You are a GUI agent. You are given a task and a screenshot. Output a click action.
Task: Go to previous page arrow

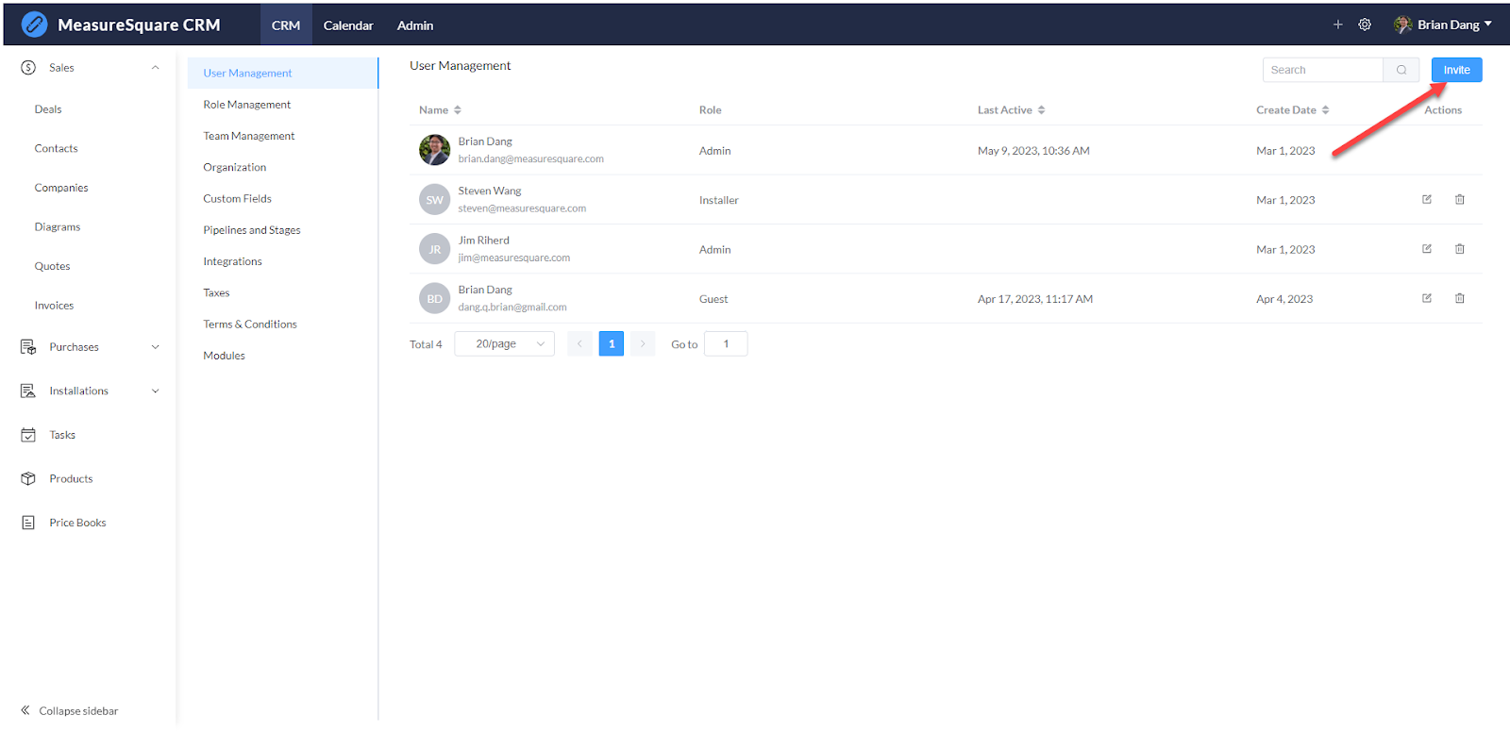[x=579, y=343]
